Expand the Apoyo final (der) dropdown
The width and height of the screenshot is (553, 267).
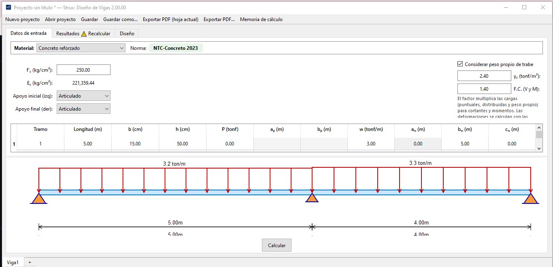(83, 109)
